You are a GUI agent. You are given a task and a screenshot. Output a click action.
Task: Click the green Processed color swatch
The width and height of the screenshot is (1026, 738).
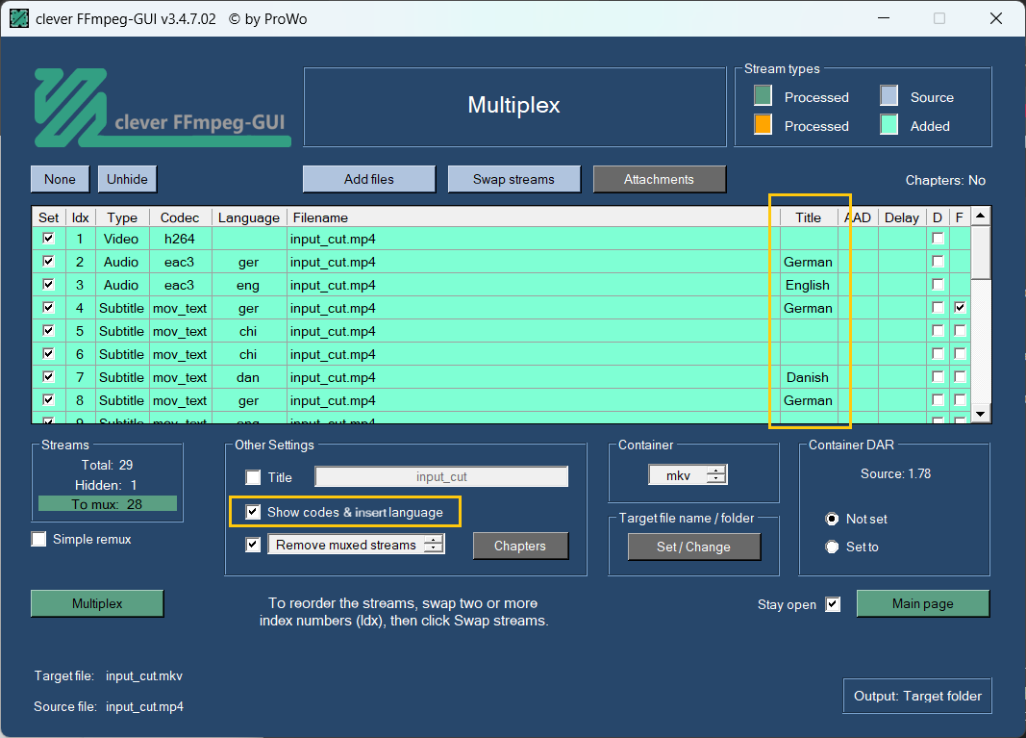point(763,96)
